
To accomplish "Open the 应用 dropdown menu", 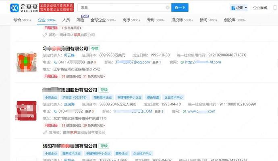I will click(239, 8).
